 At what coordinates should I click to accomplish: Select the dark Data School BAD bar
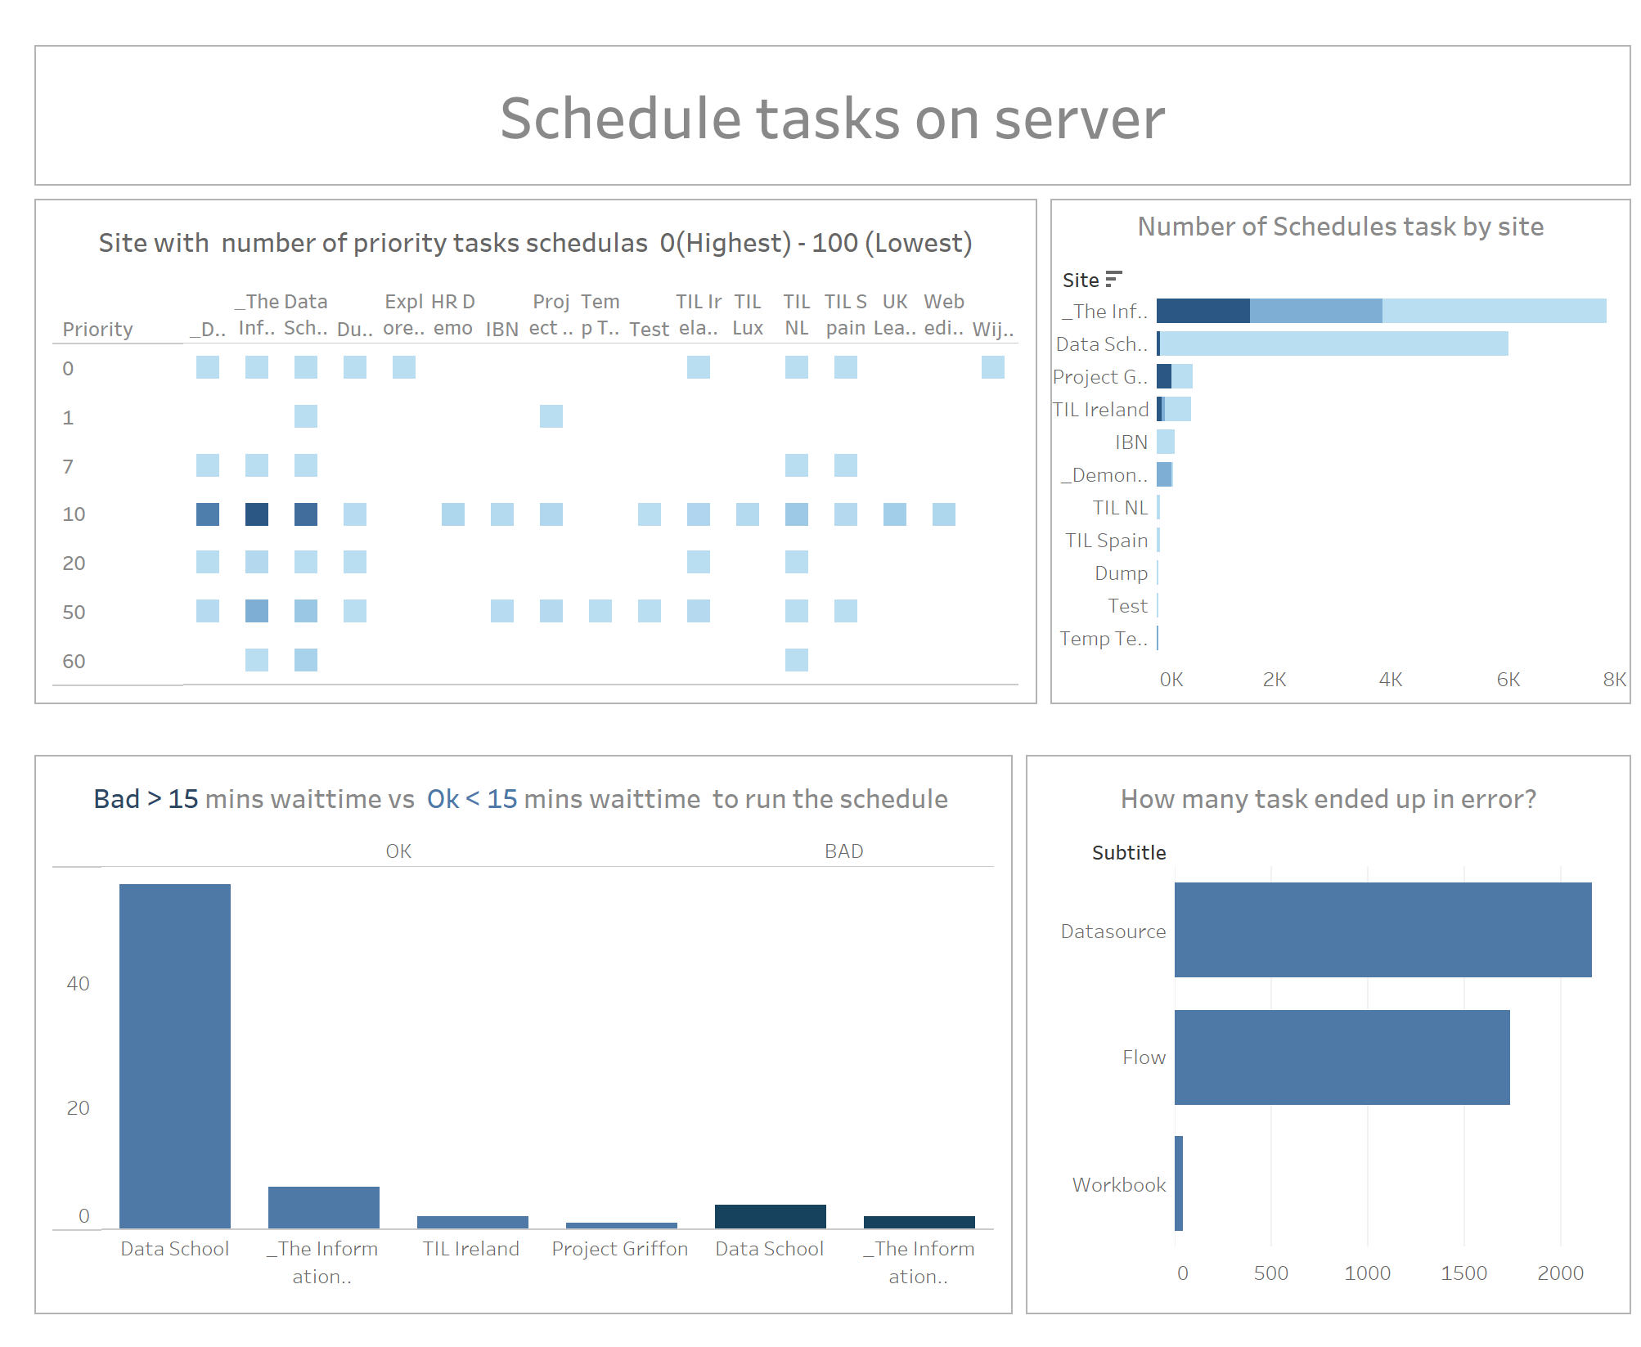point(770,1216)
